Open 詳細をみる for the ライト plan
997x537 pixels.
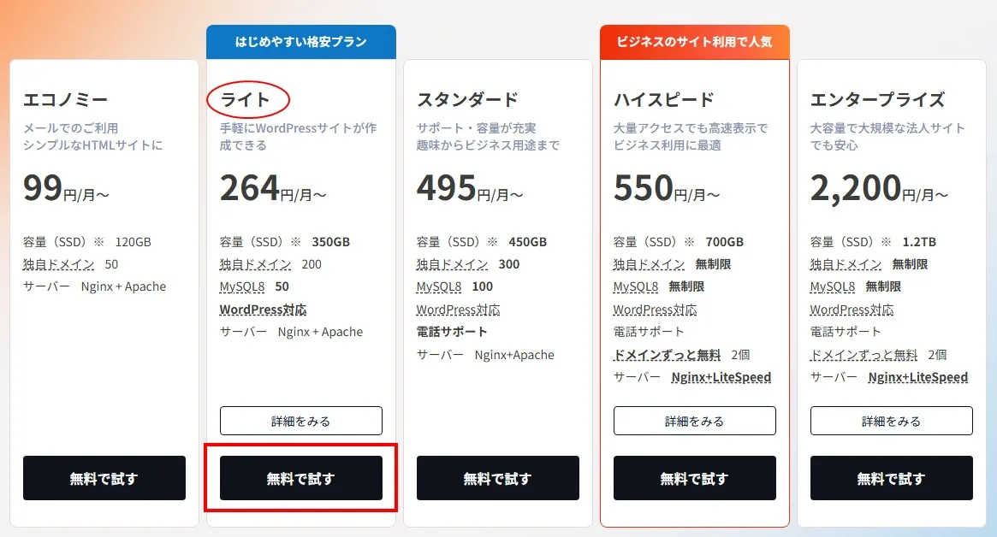tap(300, 421)
